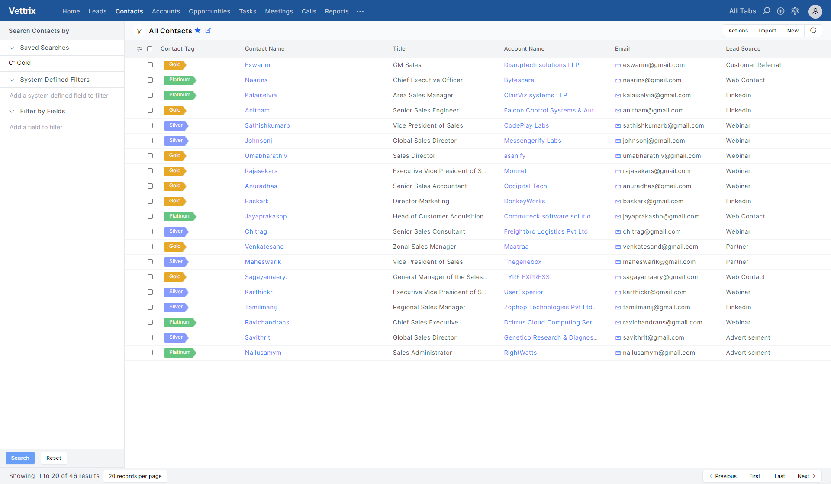
Task: Open the Meetings tab
Action: coord(279,11)
